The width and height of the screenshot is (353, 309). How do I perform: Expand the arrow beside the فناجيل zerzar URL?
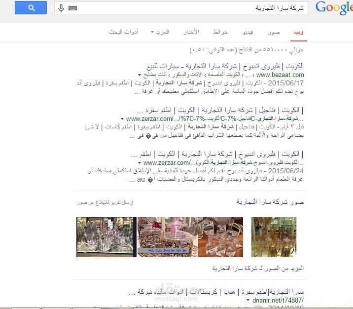click(x=122, y=119)
